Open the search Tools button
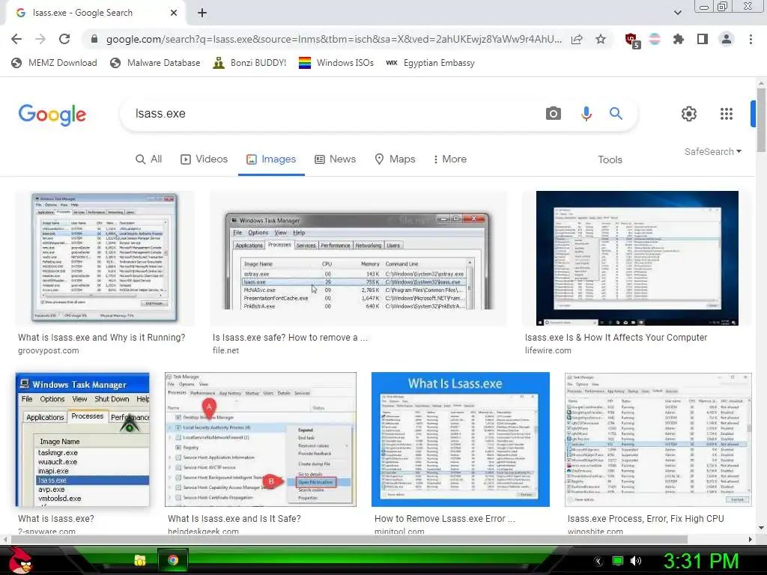 tap(610, 160)
